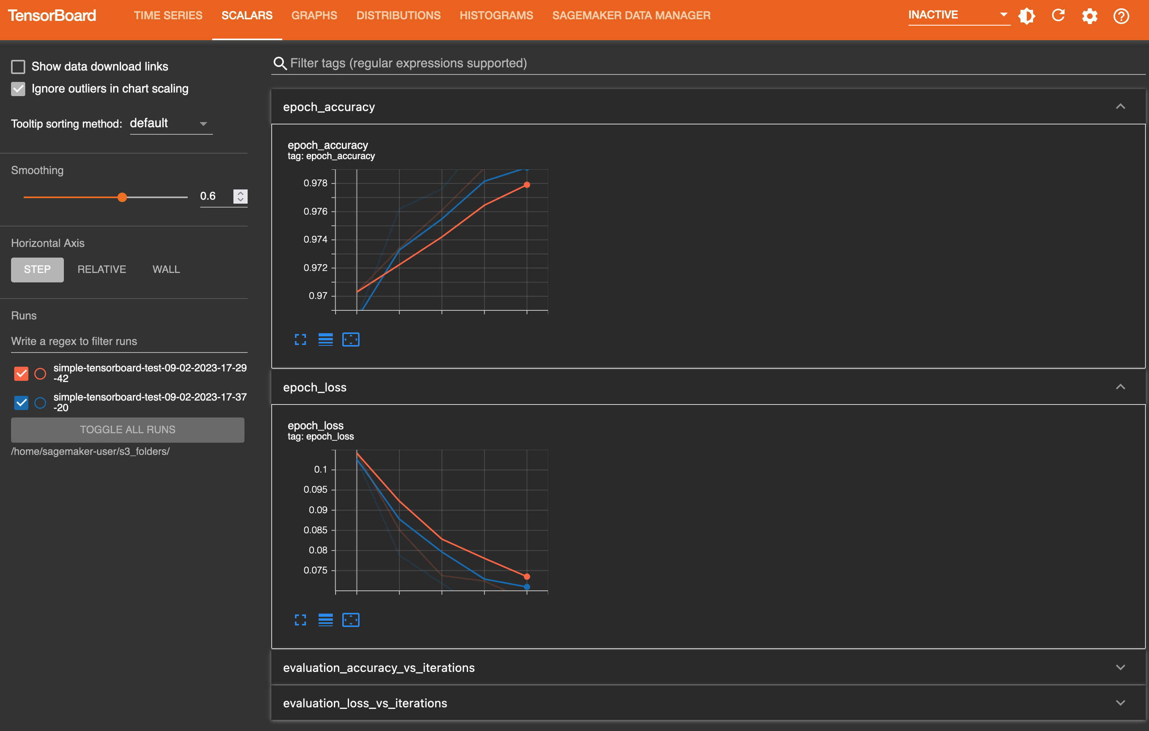Open the Tooltip sorting method dropdown
This screenshot has width=1149, height=731.
tap(168, 123)
